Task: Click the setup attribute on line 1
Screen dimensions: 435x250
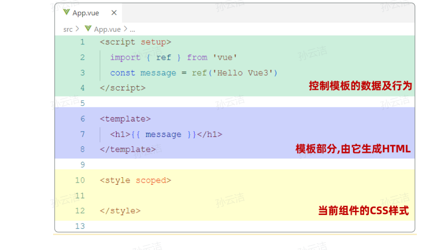Action: pyautogui.click(x=153, y=42)
